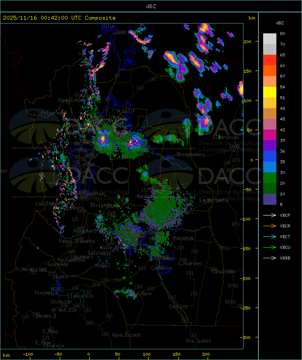Click the VBCP legend label
This screenshot has height=360, width=302.
coord(285,215)
